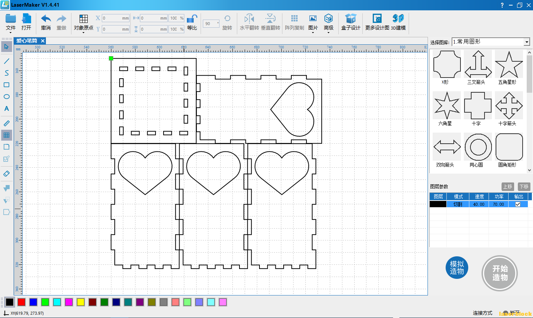The width and height of the screenshot is (533, 318).
Task: Click the 模拟造物 simulate button
Action: [x=457, y=268]
